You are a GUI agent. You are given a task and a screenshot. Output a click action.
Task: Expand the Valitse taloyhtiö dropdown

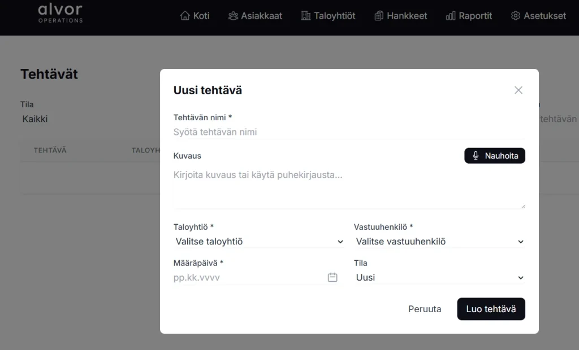pos(259,242)
